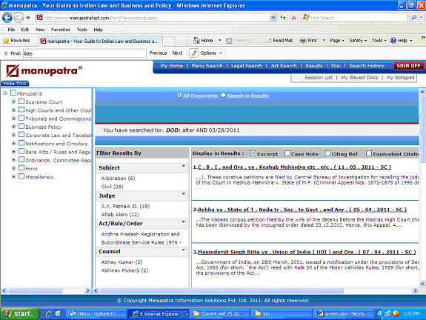The image size is (426, 320).
Task: Expand the Act/Rule/Order filter arrow
Action: (x=184, y=222)
